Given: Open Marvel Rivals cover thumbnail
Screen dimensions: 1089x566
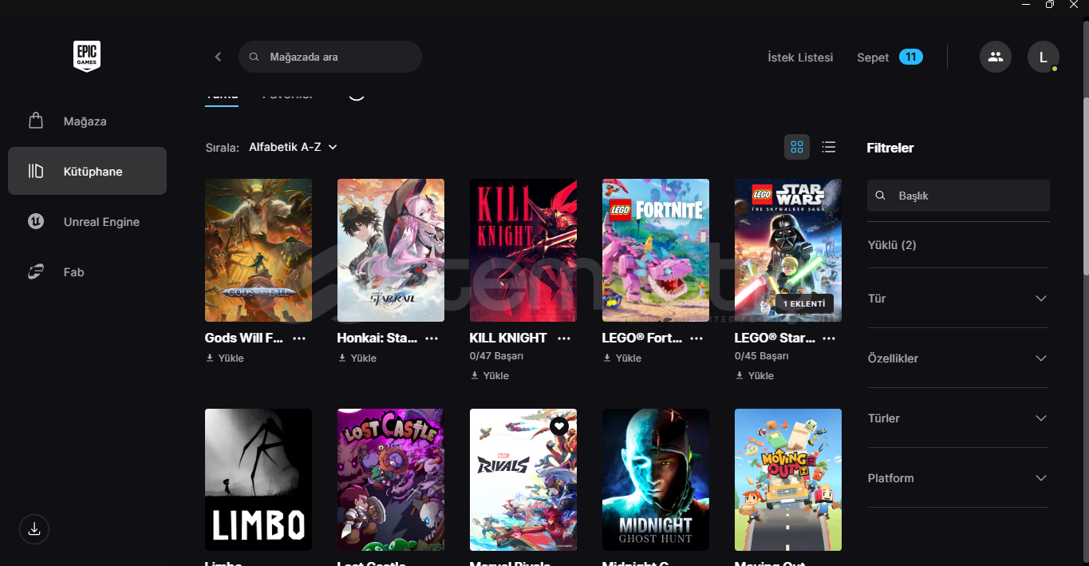Looking at the screenshot, I should click(523, 480).
